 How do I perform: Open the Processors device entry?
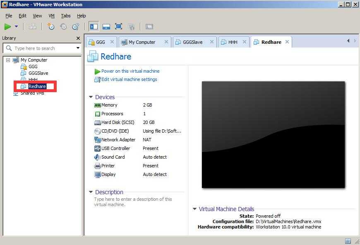[112, 114]
